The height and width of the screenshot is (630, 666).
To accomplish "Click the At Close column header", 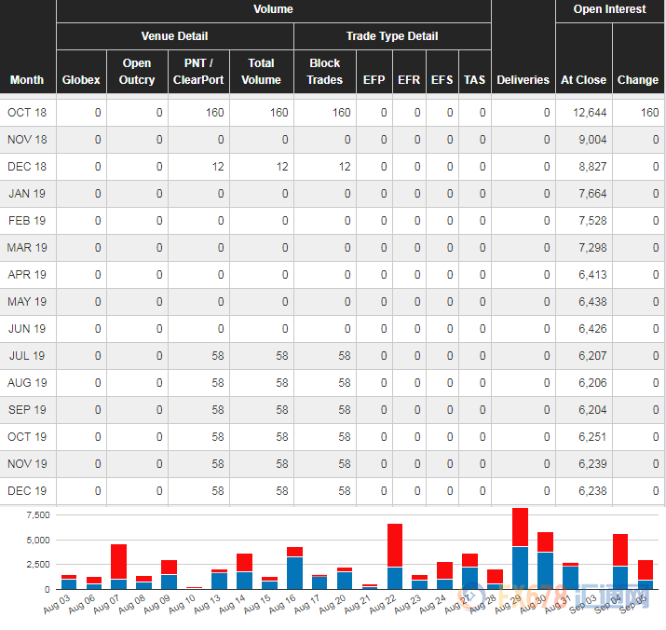I will click(x=583, y=80).
